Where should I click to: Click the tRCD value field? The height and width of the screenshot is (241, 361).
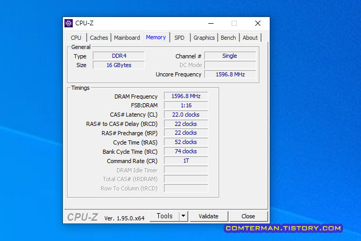point(186,124)
